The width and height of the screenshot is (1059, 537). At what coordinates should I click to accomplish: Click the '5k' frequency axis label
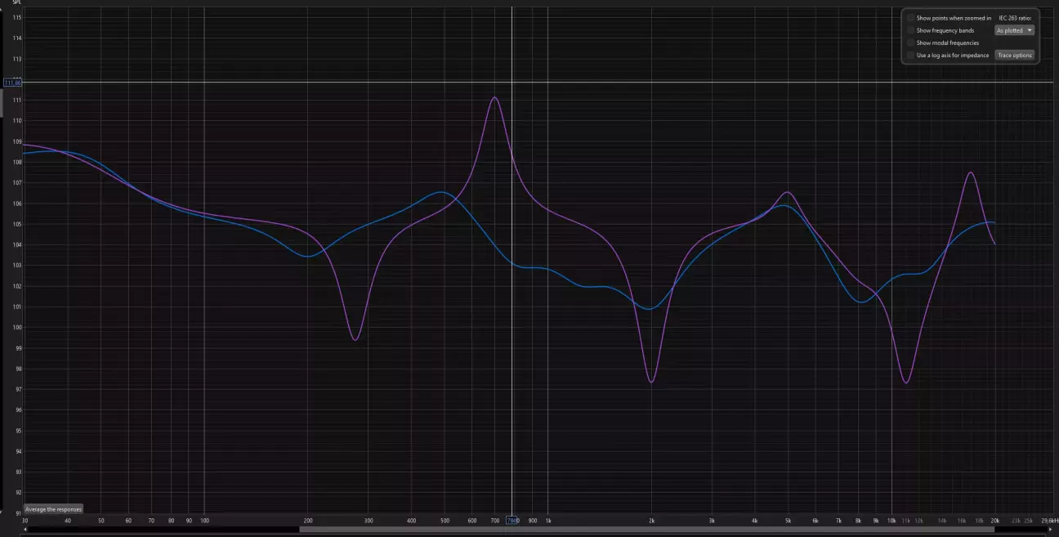click(789, 520)
